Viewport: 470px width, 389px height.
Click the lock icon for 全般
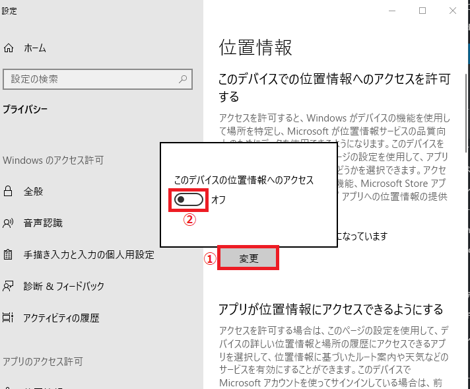click(x=8, y=191)
